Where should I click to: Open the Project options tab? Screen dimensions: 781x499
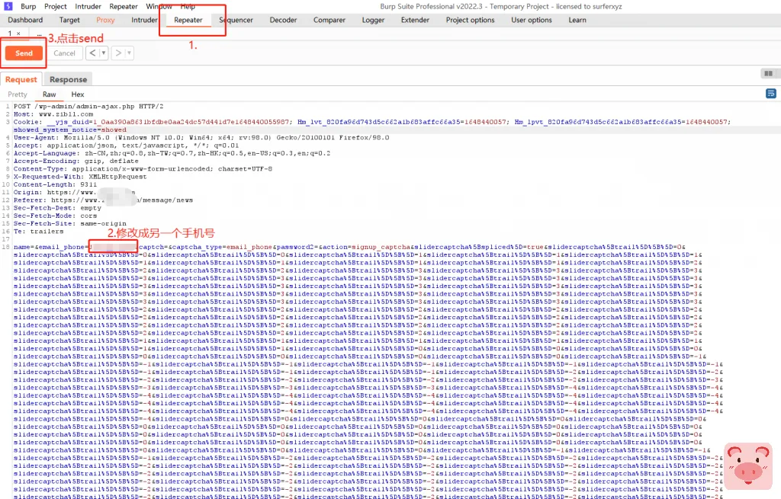(470, 20)
